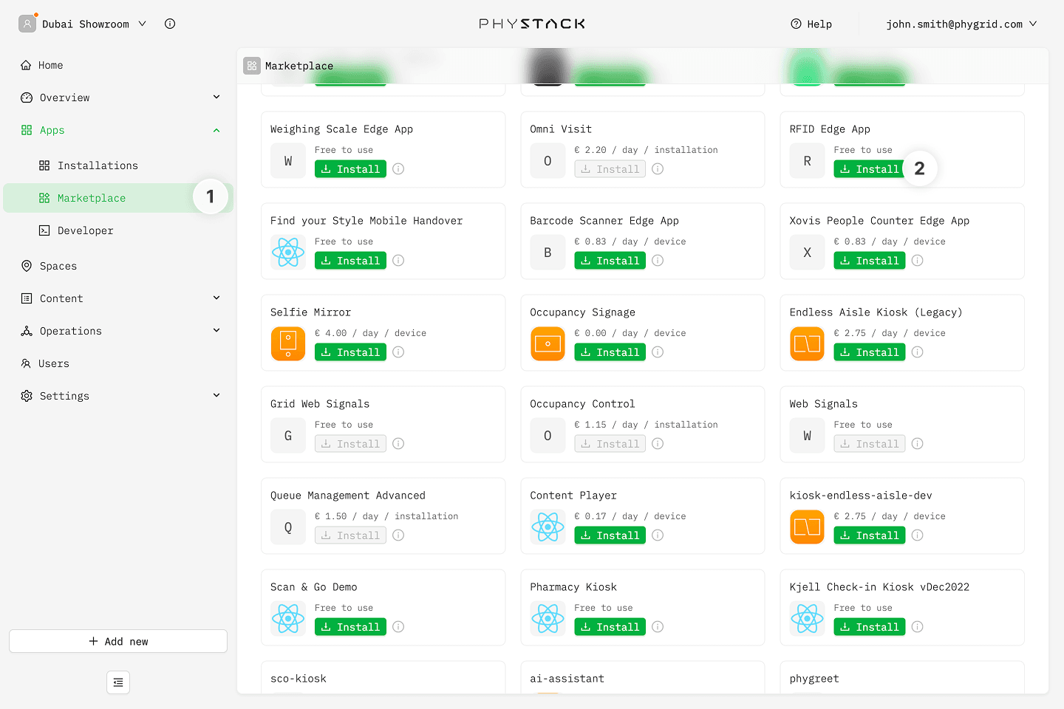This screenshot has width=1064, height=709.
Task: Open the Developer page under Apps
Action: tap(118, 230)
